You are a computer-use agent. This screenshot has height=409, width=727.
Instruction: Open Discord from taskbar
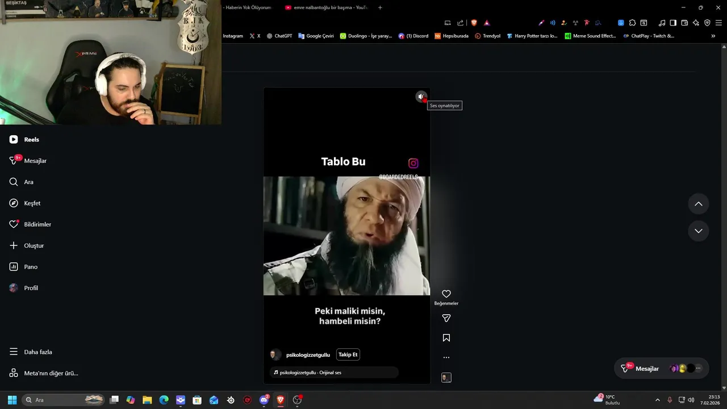tap(264, 400)
